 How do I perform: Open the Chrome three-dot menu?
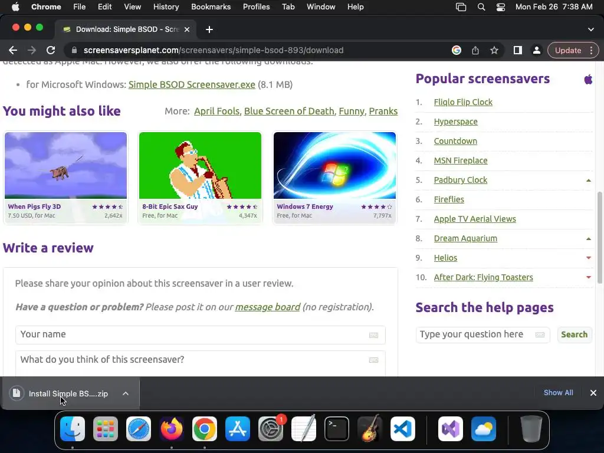(591, 51)
